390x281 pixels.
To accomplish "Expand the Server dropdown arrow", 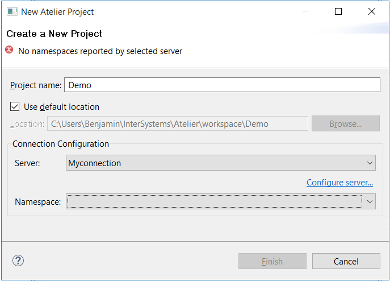I will click(370, 163).
